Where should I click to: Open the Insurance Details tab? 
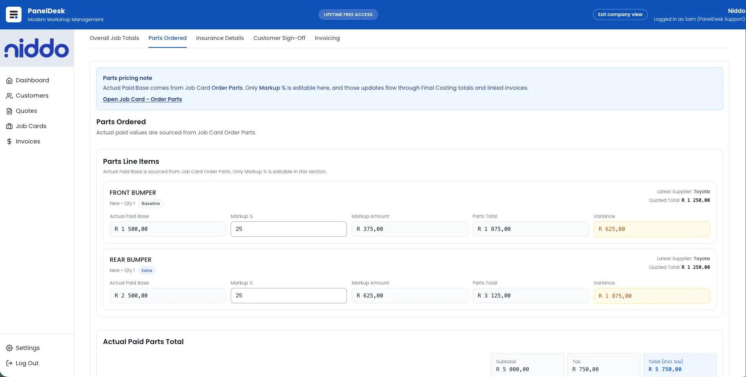coord(220,38)
